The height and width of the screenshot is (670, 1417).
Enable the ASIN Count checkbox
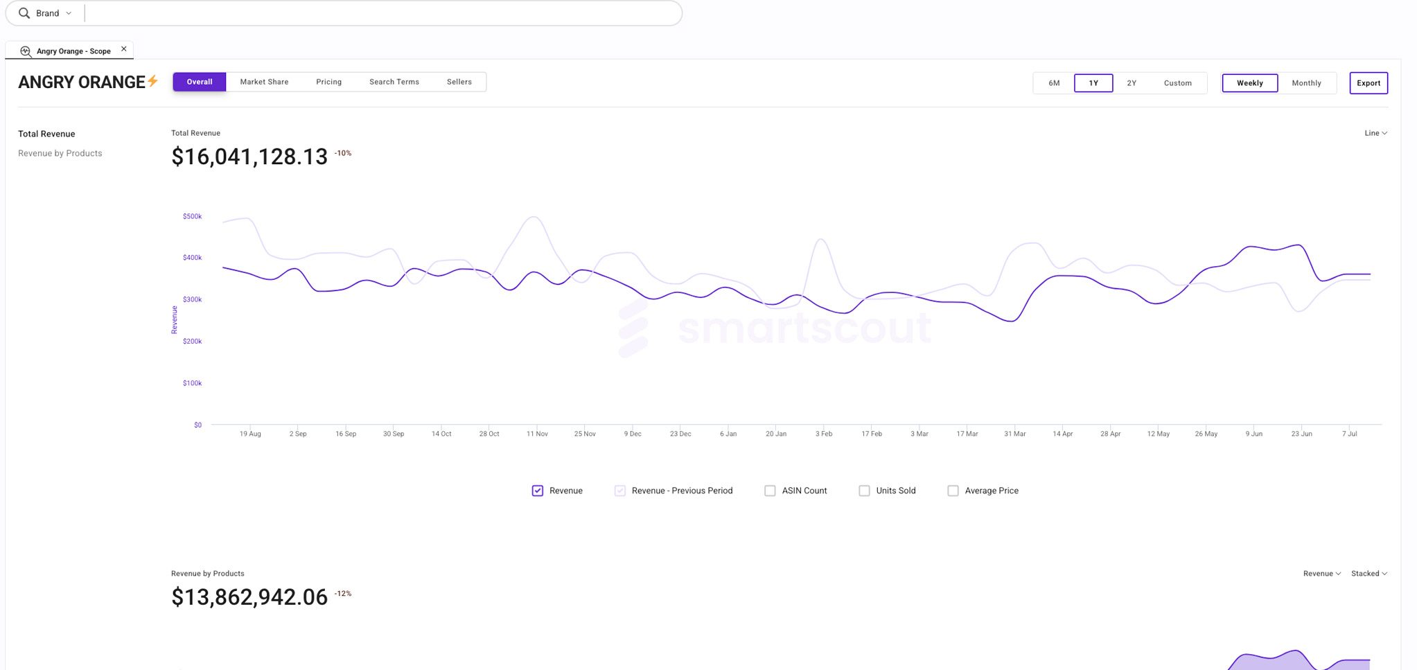770,491
